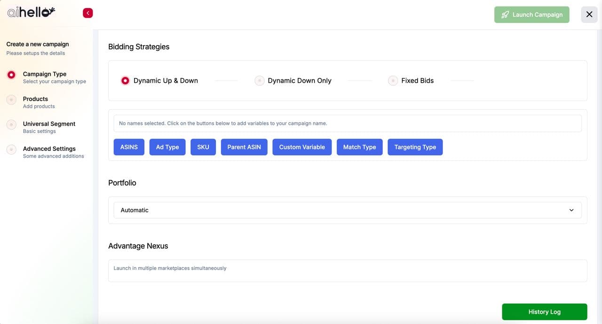Click the Portfolio dropdown chevron arrow

[571, 210]
